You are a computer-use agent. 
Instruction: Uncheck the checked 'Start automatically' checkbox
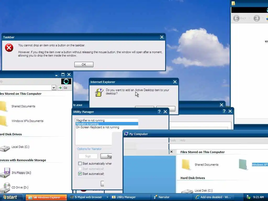[80, 174]
